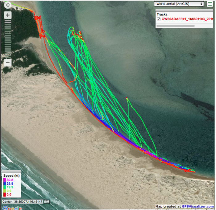
Task: Click the ruler measurement tool icon
Action: pos(47,202)
